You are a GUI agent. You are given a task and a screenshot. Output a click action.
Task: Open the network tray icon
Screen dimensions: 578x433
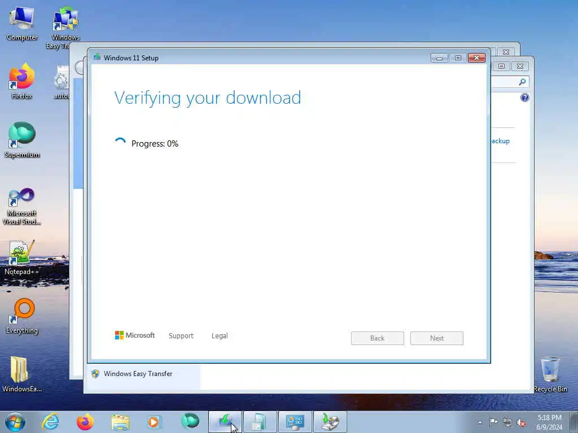coord(507,422)
